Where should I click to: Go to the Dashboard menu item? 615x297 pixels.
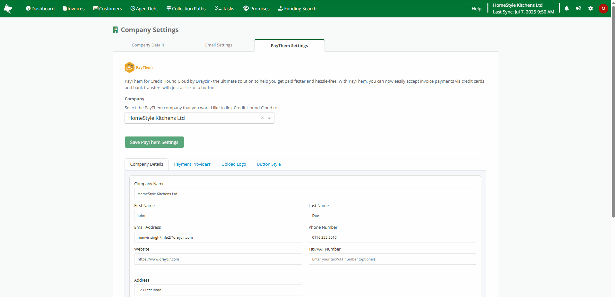(40, 9)
